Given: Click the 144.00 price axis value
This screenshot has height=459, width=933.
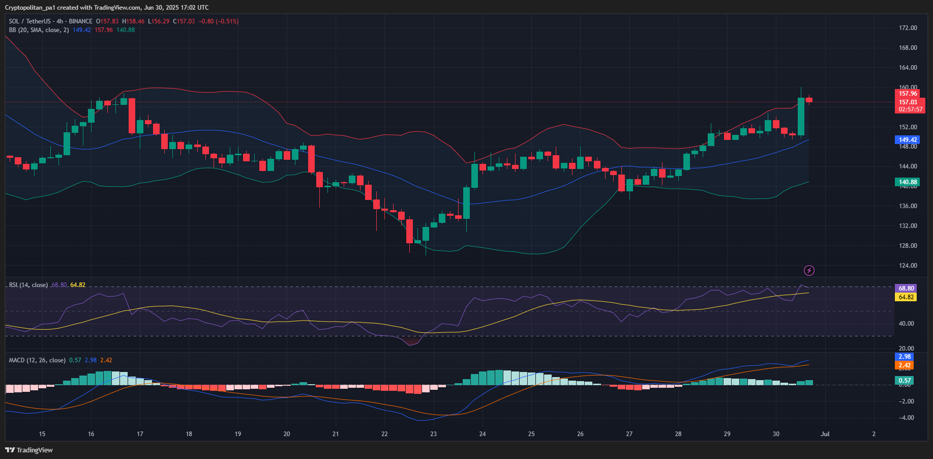Looking at the screenshot, I should [908, 166].
